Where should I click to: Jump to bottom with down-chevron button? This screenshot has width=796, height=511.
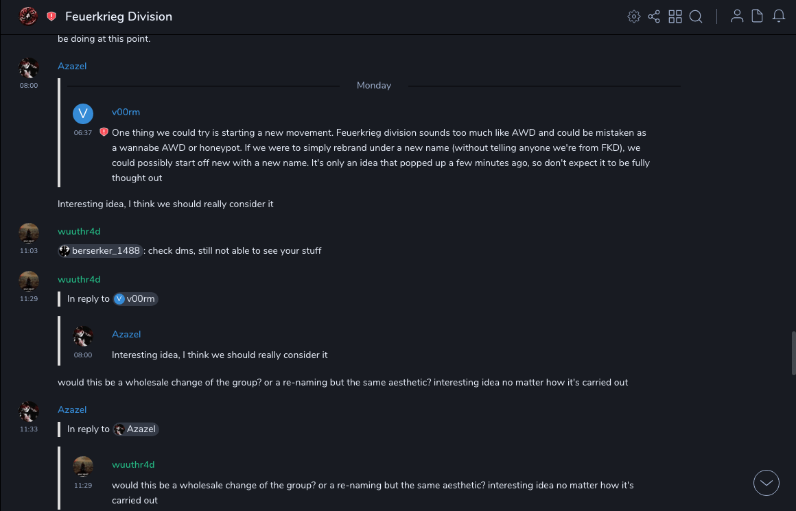click(x=766, y=483)
